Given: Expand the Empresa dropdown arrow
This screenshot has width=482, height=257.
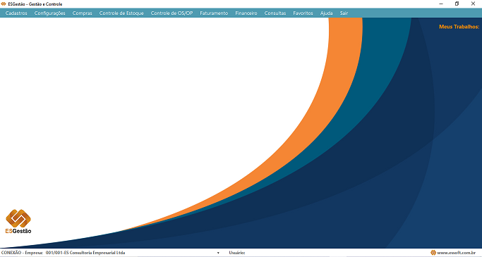Looking at the screenshot, I should click(x=218, y=253).
